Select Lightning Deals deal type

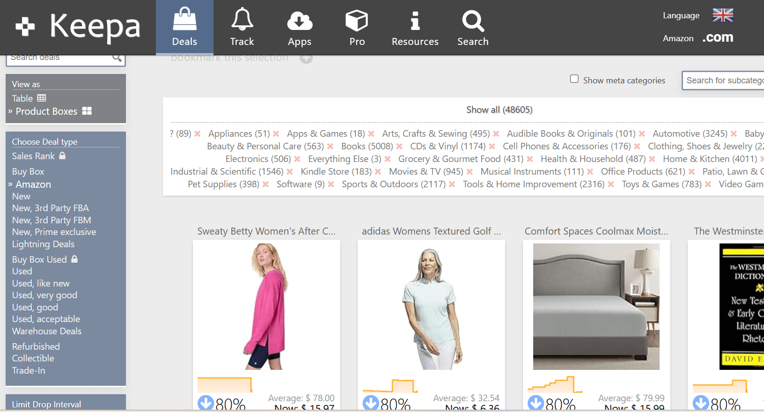[43, 244]
